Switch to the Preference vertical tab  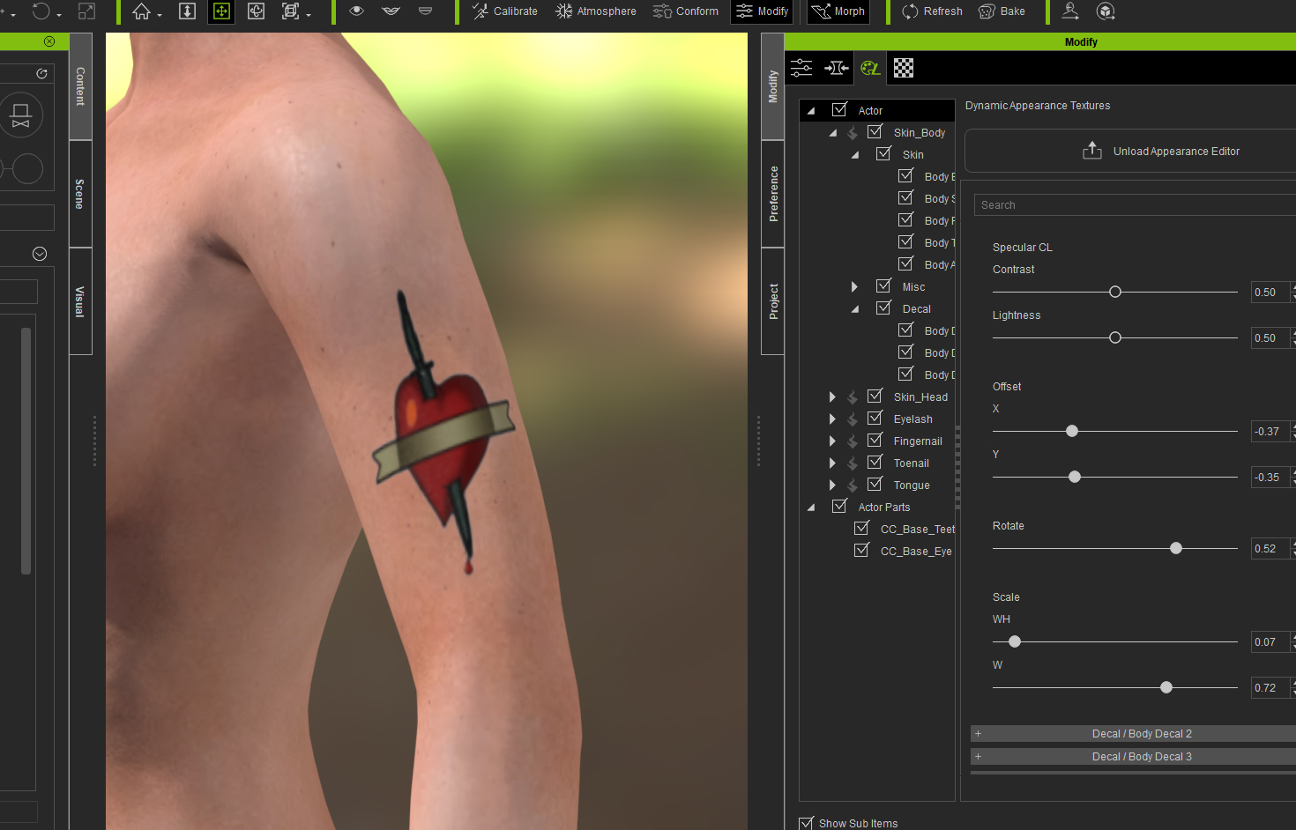click(773, 194)
